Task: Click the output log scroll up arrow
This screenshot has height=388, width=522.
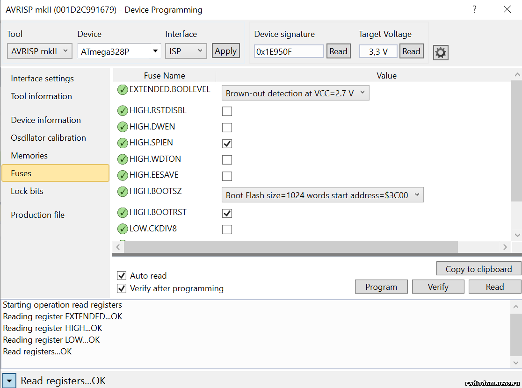Action: (x=515, y=307)
